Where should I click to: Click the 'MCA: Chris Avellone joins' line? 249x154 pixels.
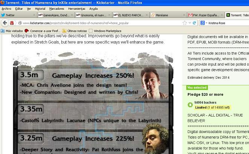[73, 85]
